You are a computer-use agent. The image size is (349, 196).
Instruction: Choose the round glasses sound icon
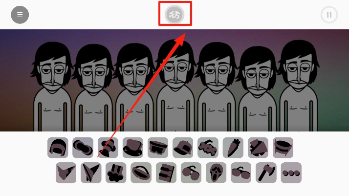tap(191, 173)
